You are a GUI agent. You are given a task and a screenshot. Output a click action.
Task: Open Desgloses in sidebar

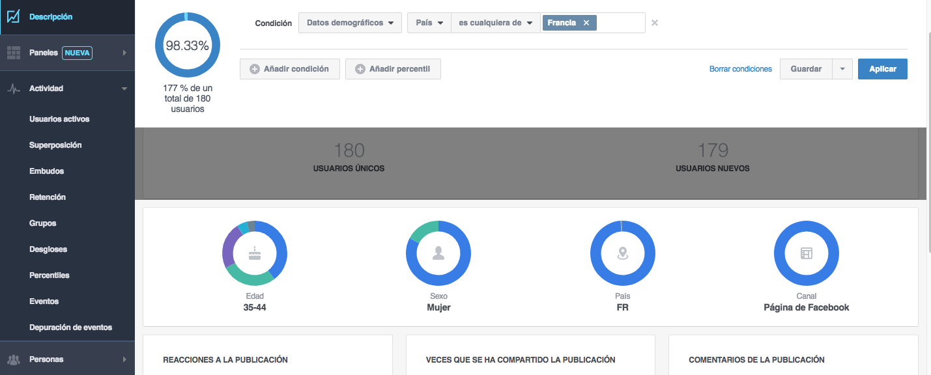[48, 249]
